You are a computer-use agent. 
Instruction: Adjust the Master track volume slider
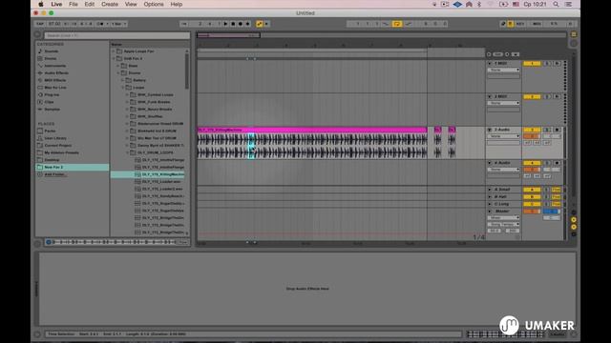[532, 212]
